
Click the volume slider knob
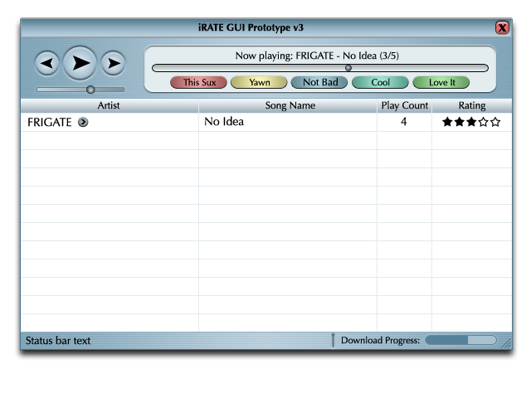click(x=90, y=90)
